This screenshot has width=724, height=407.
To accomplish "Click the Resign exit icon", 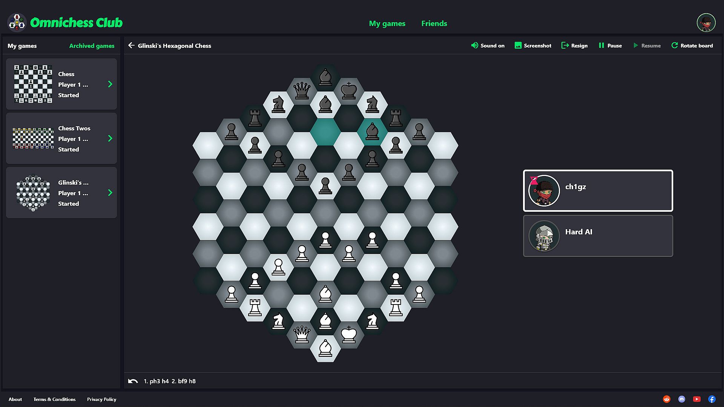I will 565,46.
